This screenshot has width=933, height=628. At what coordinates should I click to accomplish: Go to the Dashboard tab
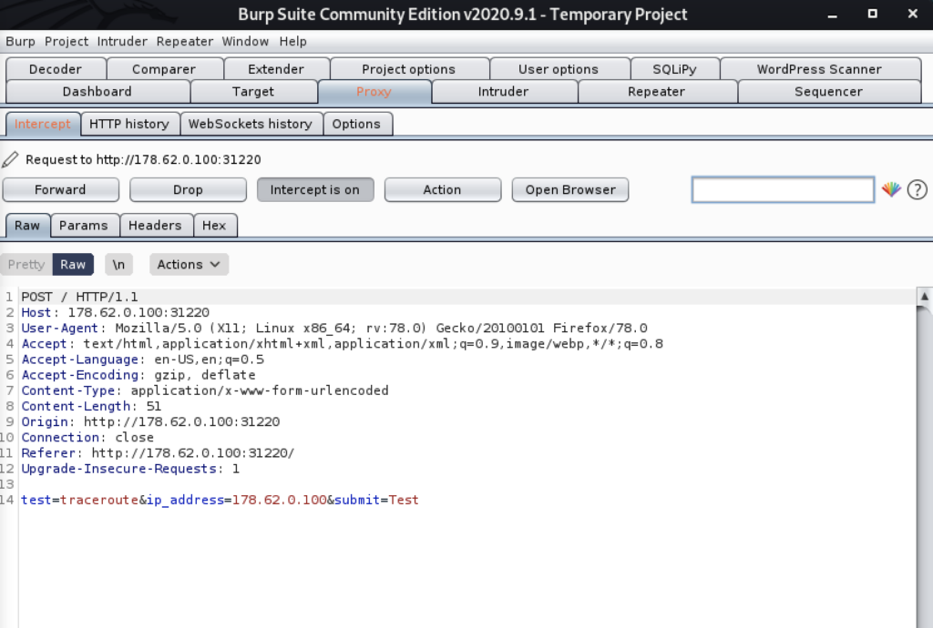pos(97,92)
